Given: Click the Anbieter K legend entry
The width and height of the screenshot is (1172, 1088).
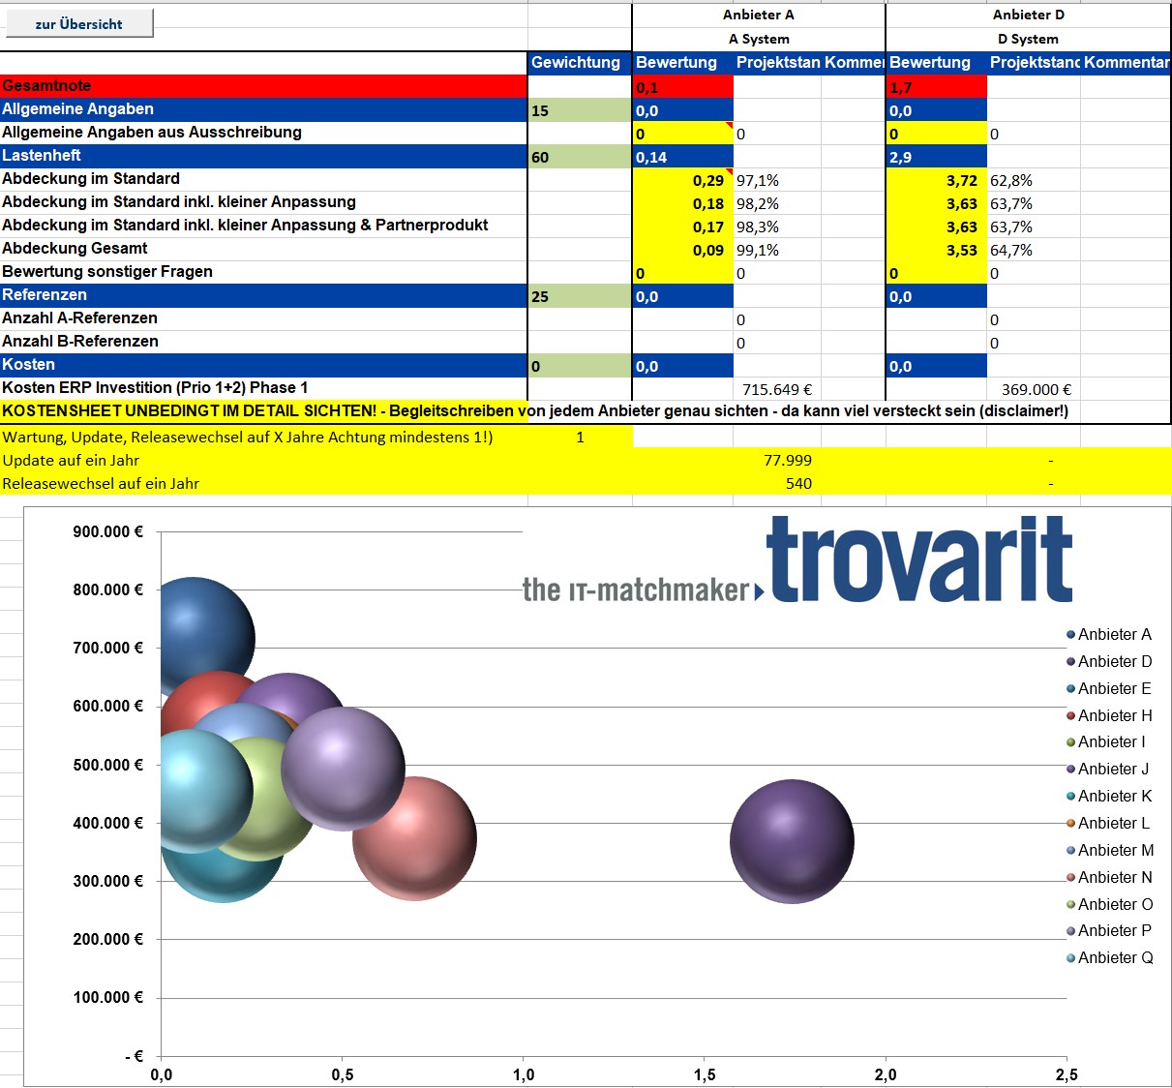Looking at the screenshot, I should (x=1109, y=797).
